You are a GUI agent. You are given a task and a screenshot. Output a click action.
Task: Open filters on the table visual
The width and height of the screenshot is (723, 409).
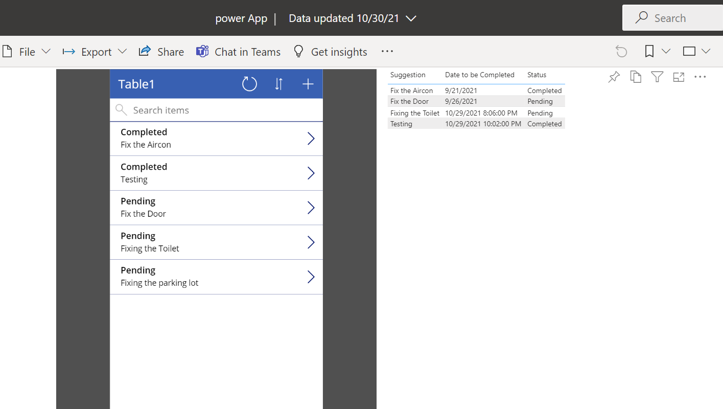[657, 77]
